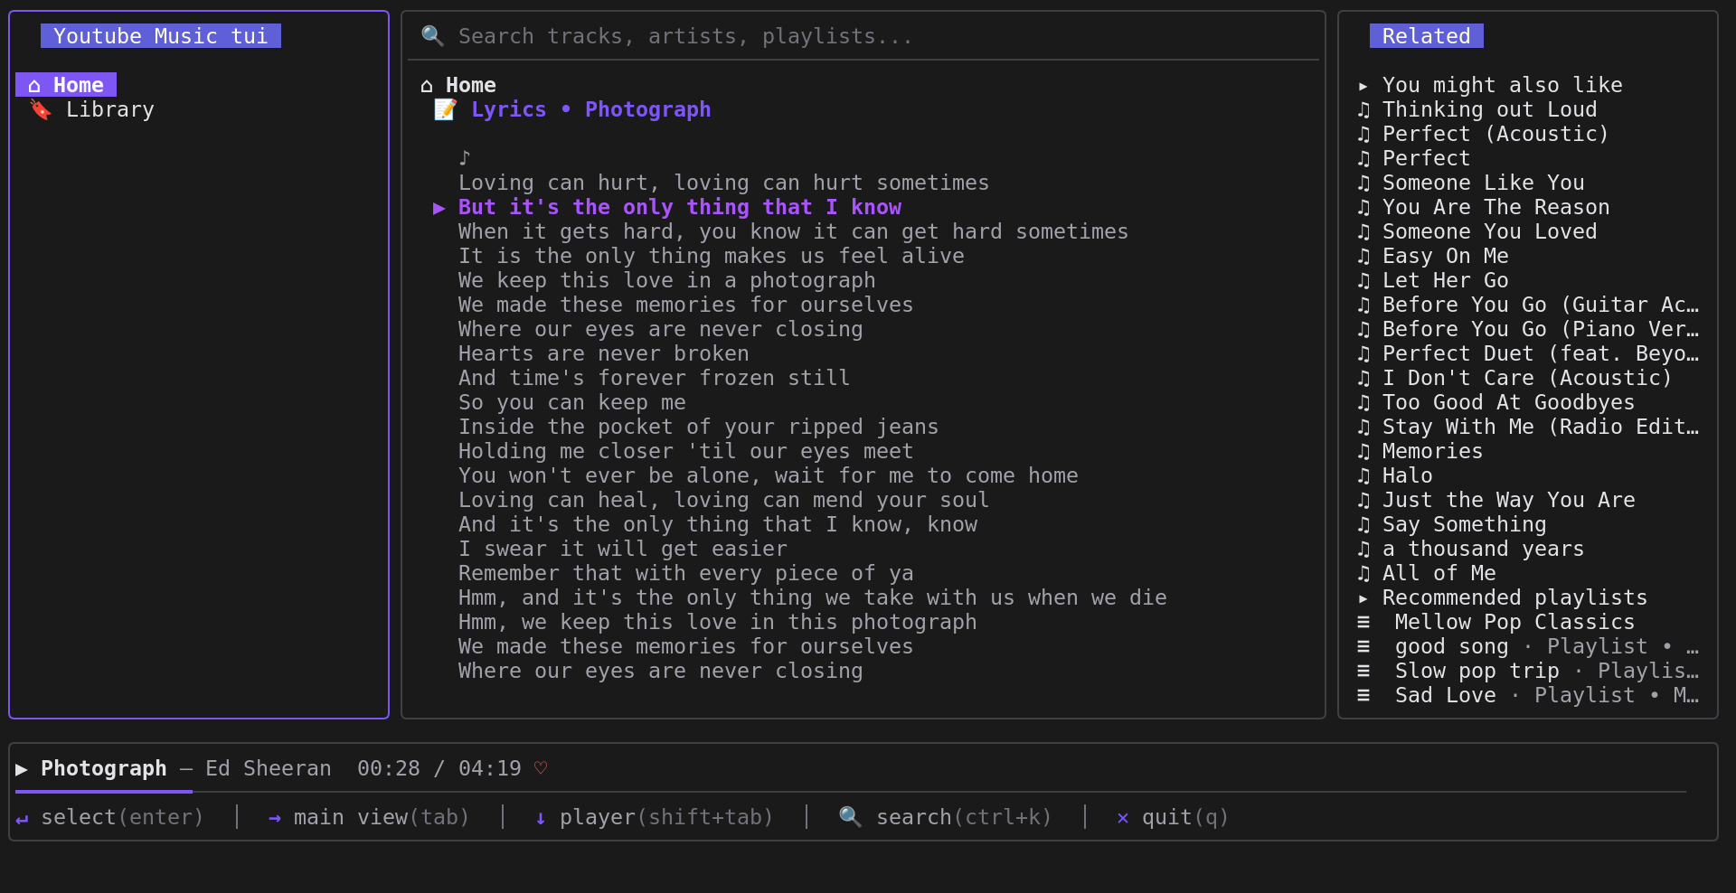Click note icon beside Someone Like You

[x=1363, y=183]
